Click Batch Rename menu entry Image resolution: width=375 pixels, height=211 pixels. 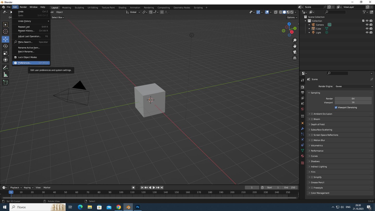pyautogui.click(x=26, y=52)
